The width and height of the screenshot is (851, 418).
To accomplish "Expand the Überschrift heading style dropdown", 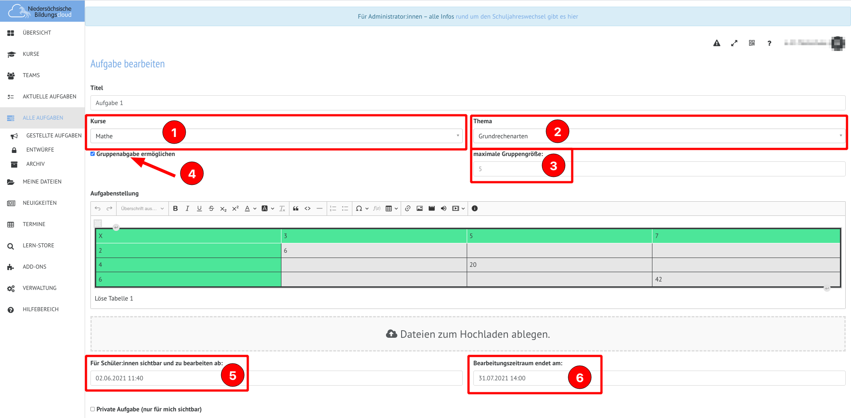I will pos(142,208).
